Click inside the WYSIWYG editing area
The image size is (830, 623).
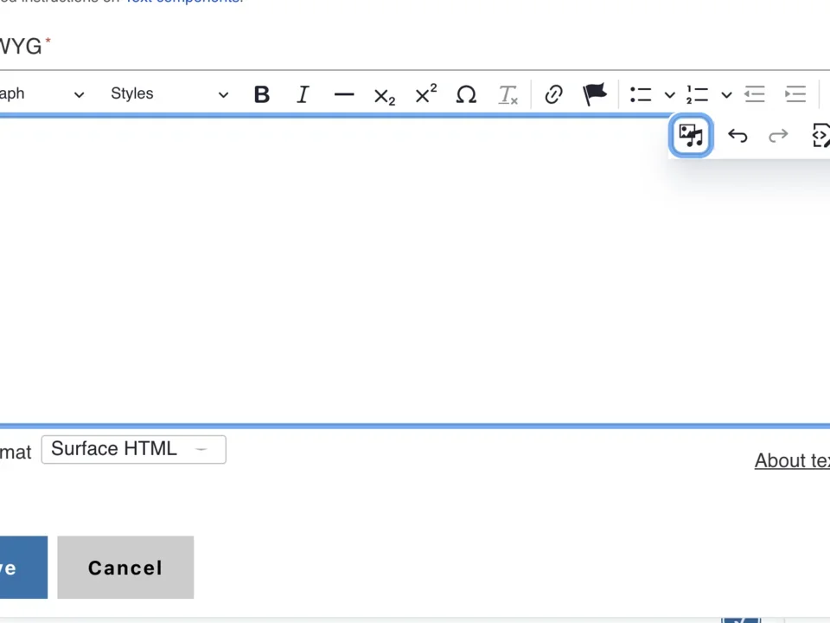346,277
